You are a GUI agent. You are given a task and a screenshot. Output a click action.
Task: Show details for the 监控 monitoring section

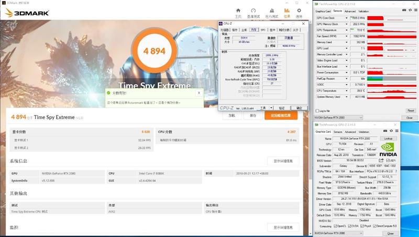[x=283, y=228]
